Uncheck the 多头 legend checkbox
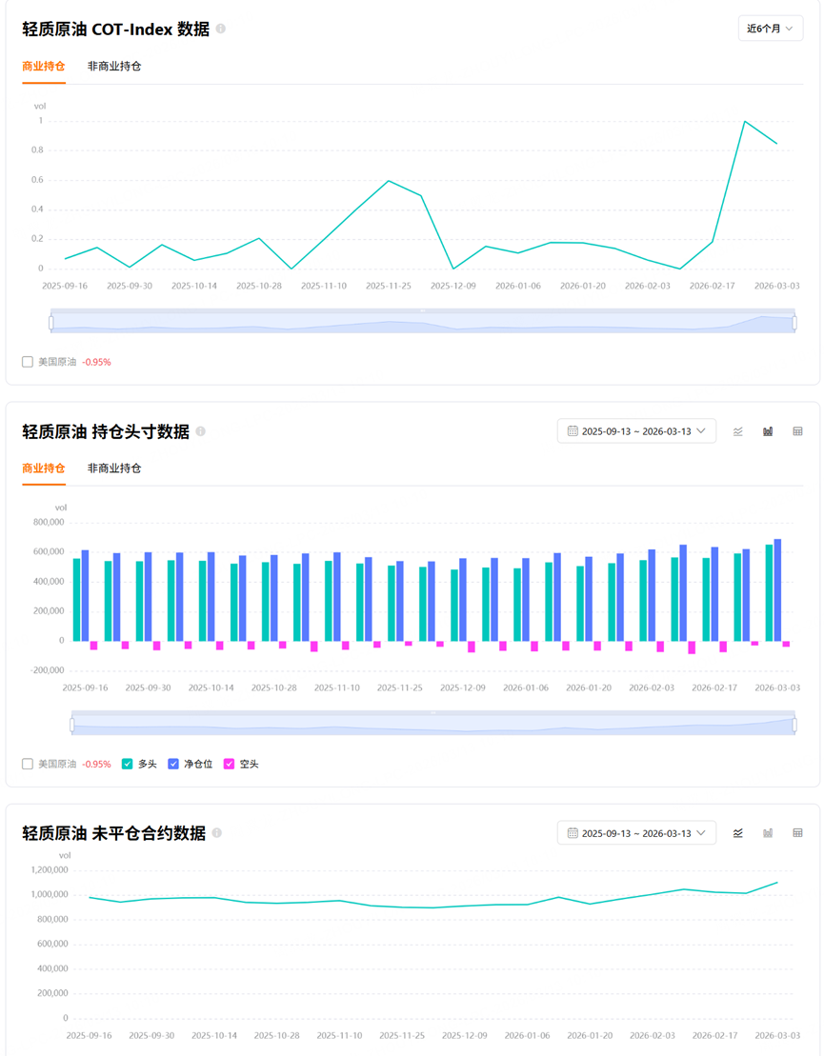824x1056 pixels. coord(128,764)
